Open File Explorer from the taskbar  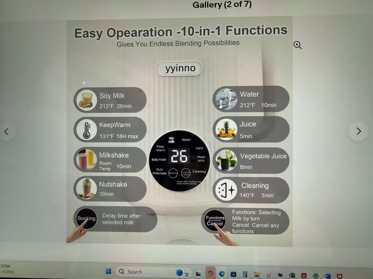257,275
